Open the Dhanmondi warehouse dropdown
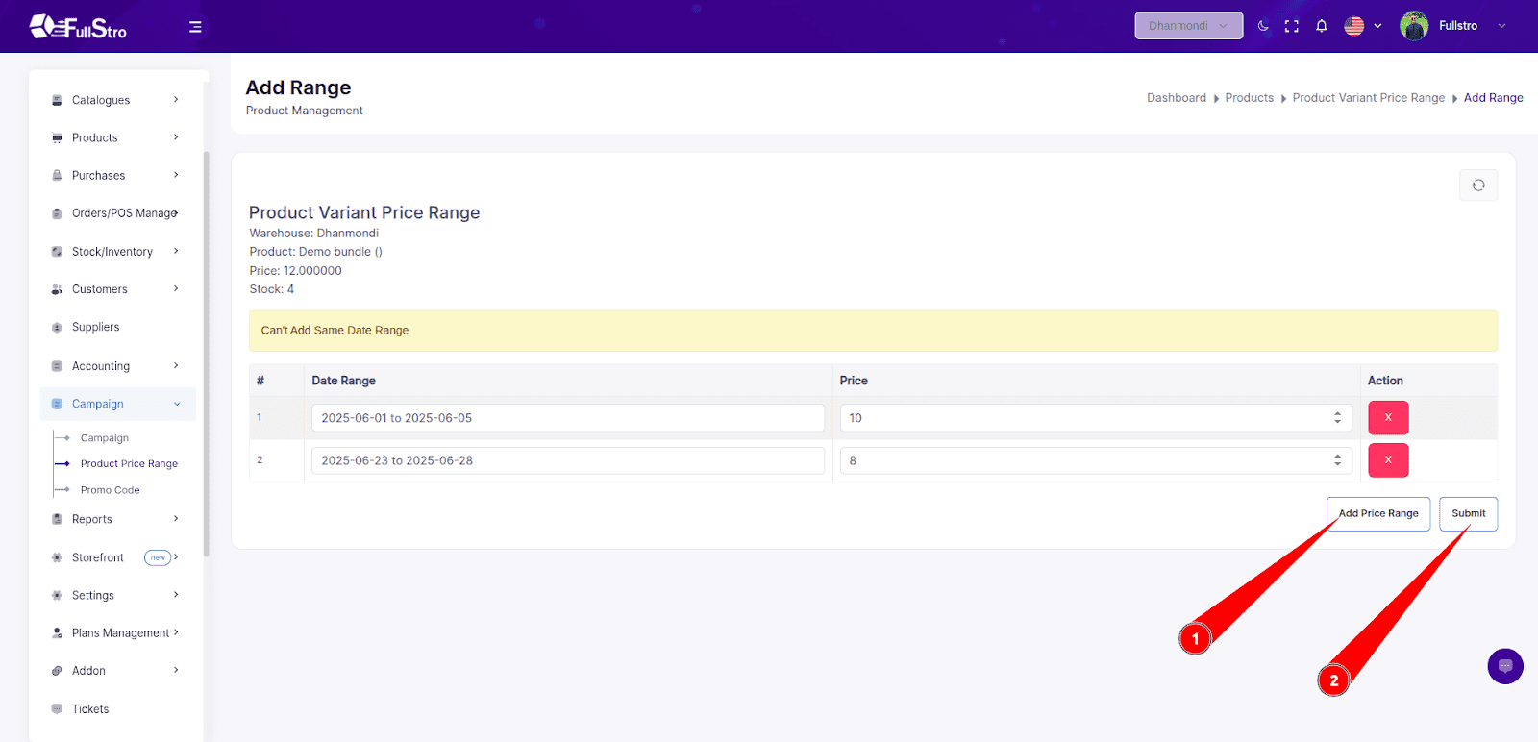This screenshot has height=742, width=1538. 1188,26
